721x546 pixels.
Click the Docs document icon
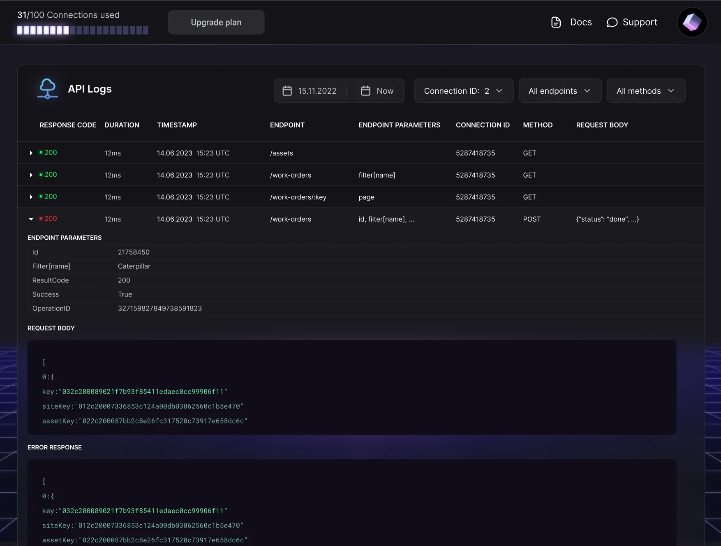tap(556, 22)
